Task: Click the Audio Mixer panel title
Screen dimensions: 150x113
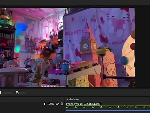Action: 73,99
